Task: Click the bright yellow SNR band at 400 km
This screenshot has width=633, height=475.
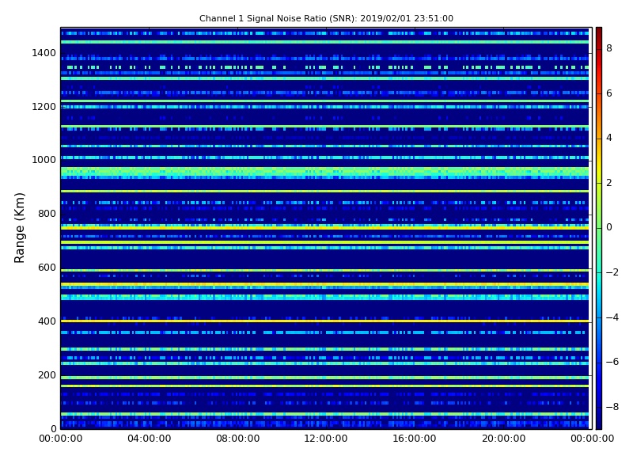Action: (x=324, y=321)
